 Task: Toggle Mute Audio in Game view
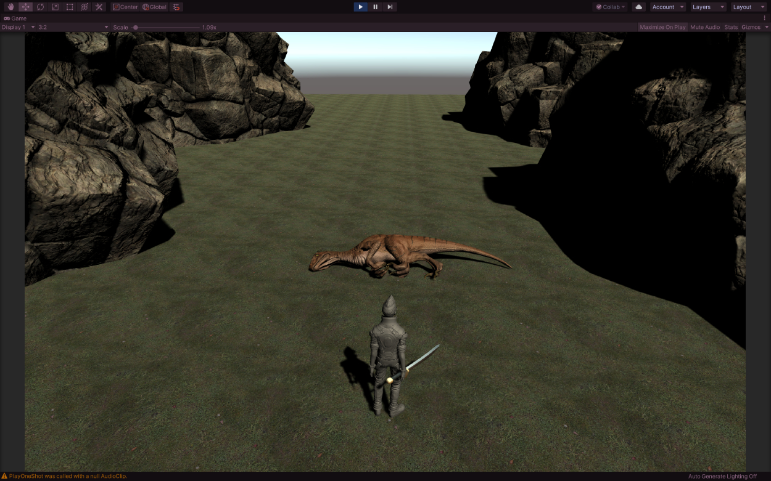(x=705, y=27)
